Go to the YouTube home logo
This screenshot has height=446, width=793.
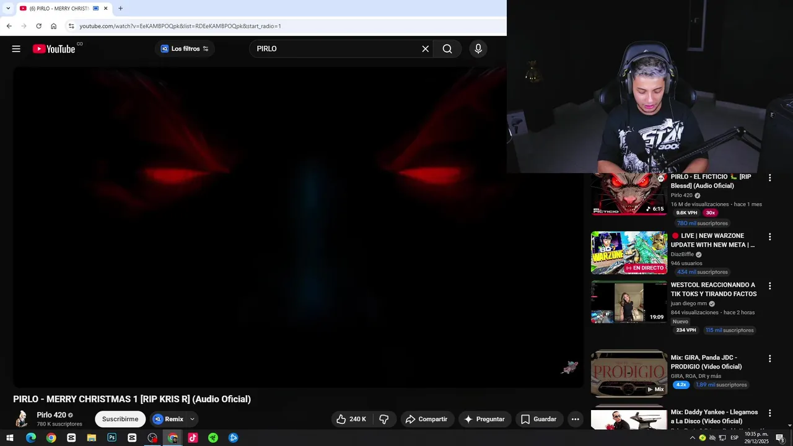point(54,49)
